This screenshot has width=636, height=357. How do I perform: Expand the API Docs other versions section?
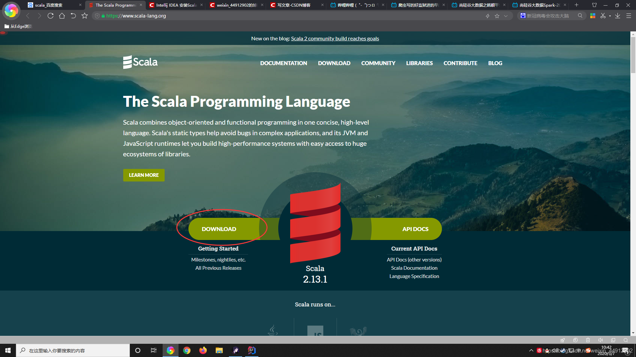[414, 259]
